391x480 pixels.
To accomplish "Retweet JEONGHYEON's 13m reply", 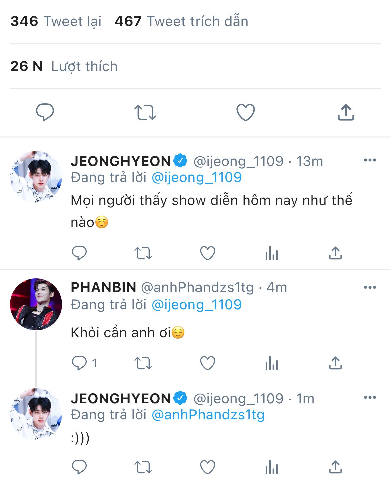I will pyautogui.click(x=143, y=253).
